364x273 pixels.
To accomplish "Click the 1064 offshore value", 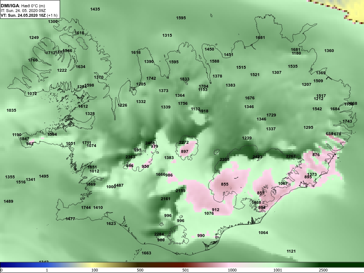I will 263,233.
